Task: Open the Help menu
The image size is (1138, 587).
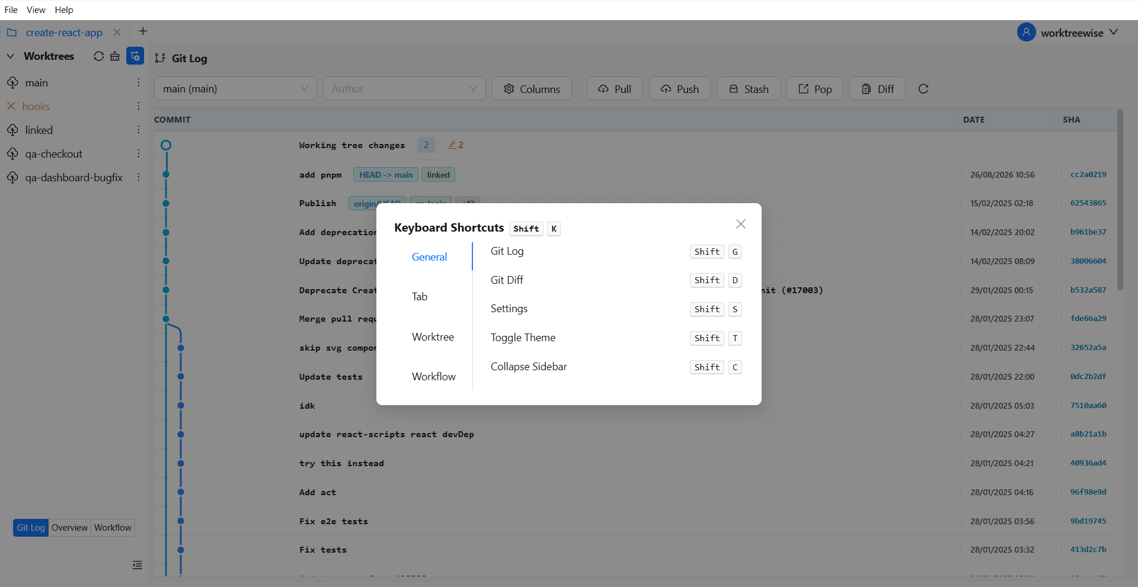Action: coord(64,9)
